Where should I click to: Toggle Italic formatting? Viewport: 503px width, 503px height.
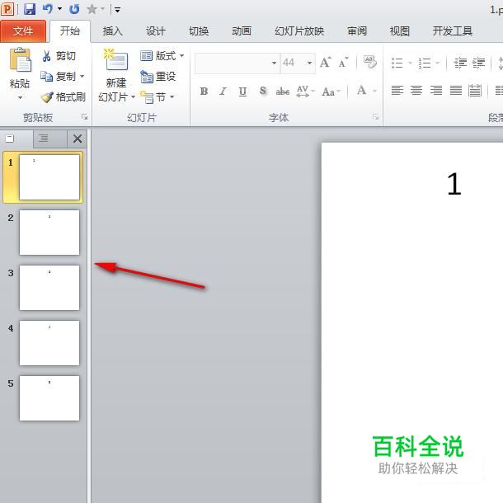pyautogui.click(x=223, y=92)
